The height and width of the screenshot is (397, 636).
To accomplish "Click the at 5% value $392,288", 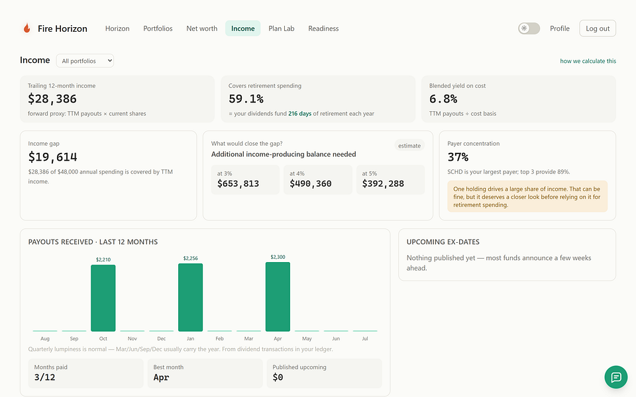I will point(383,183).
